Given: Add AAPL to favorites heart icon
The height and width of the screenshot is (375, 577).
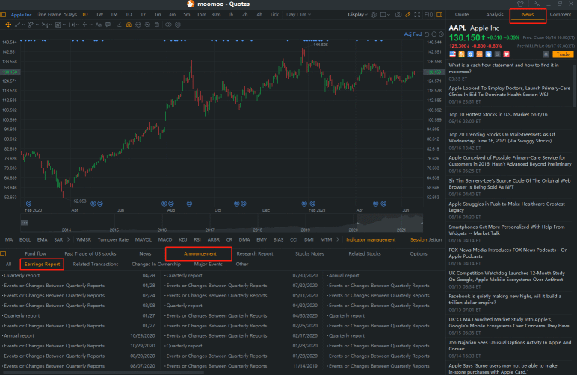Looking at the screenshot, I should [506, 54].
